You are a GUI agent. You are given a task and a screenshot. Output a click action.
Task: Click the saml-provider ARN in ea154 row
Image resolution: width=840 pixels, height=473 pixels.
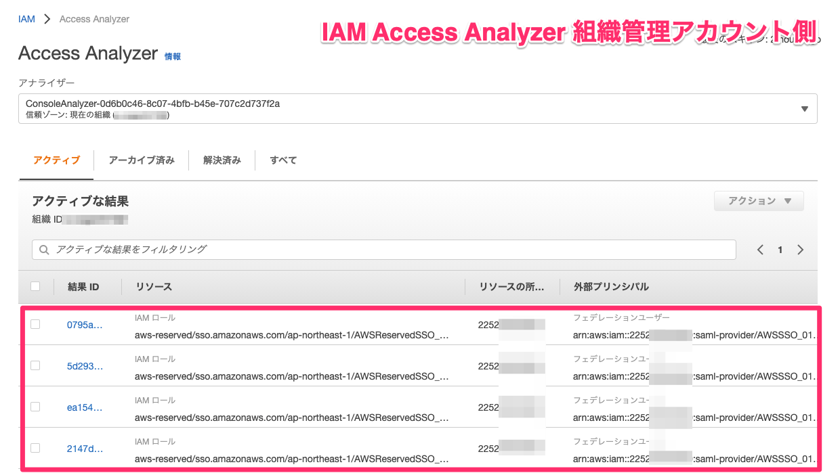click(x=695, y=417)
